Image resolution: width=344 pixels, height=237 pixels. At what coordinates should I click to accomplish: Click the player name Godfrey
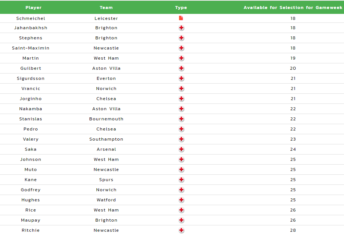click(31, 190)
